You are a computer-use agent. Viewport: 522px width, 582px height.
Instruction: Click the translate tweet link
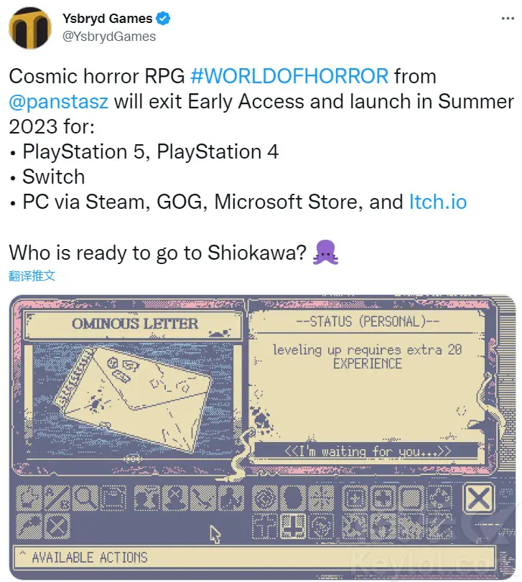(x=32, y=276)
